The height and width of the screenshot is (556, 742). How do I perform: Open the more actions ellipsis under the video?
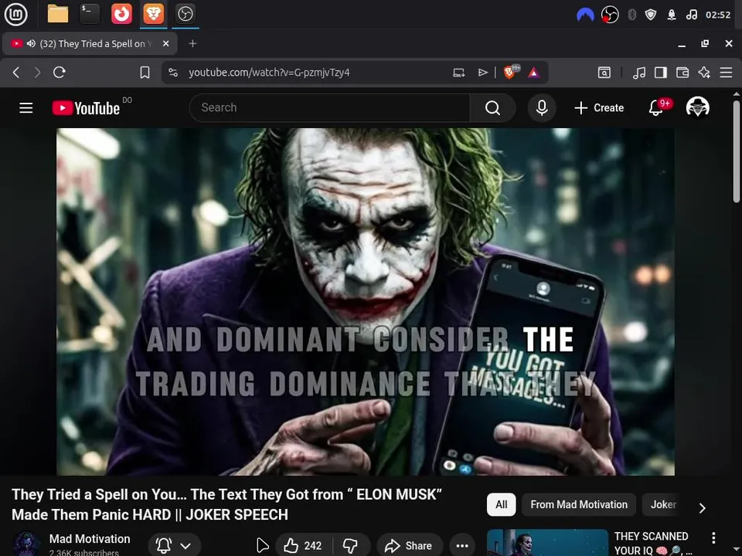(x=462, y=546)
